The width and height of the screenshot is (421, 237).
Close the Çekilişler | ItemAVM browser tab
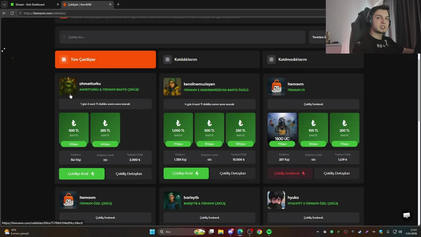(110, 5)
